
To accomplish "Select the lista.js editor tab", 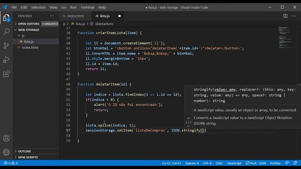I will click(x=104, y=16).
